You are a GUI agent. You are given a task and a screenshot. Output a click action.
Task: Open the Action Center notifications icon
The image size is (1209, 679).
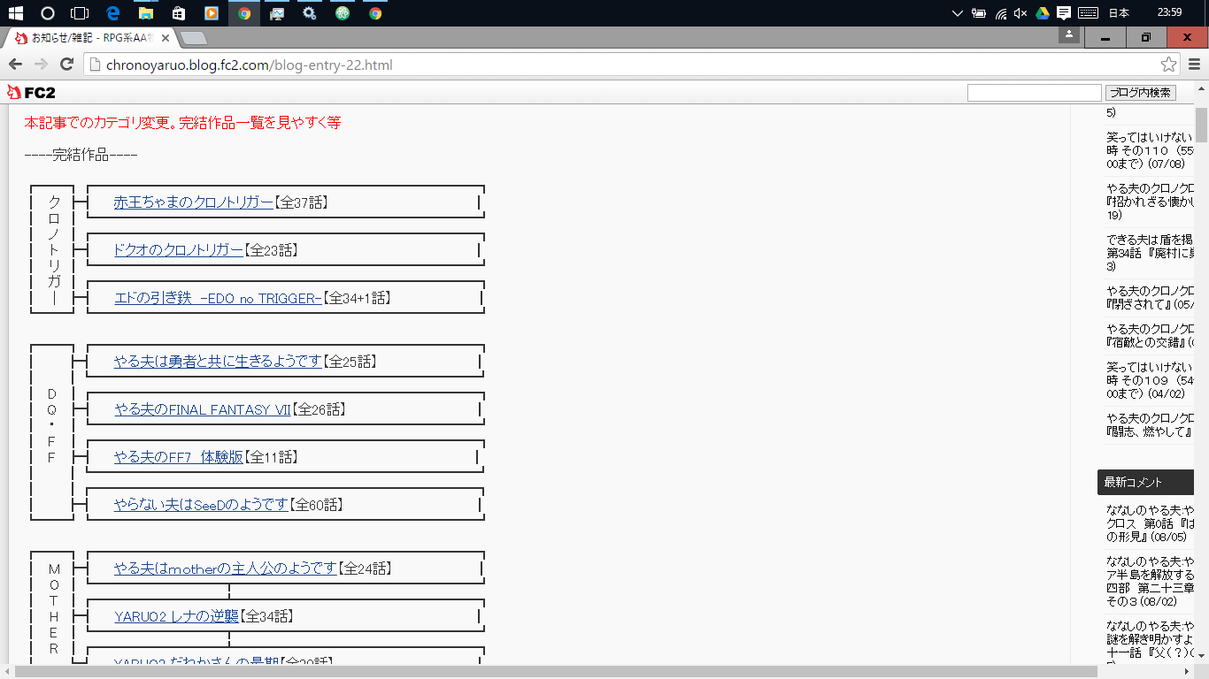click(x=1064, y=13)
